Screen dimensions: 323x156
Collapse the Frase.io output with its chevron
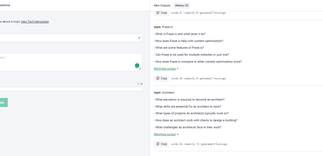click(177, 68)
